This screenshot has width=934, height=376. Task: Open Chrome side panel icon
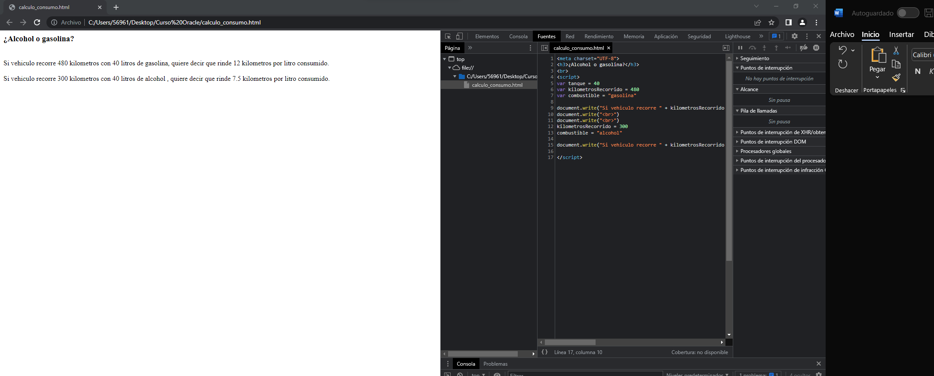click(x=788, y=22)
